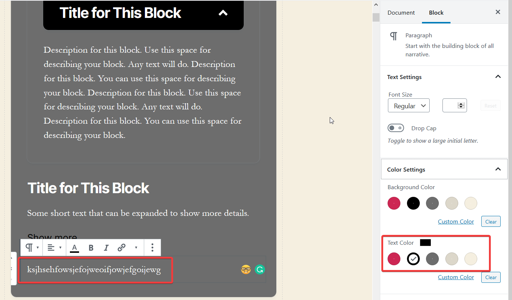
Task: Click the paragraph text ksjhsehfowsjefojweoifjowjefgoijewg
Action: click(94, 270)
